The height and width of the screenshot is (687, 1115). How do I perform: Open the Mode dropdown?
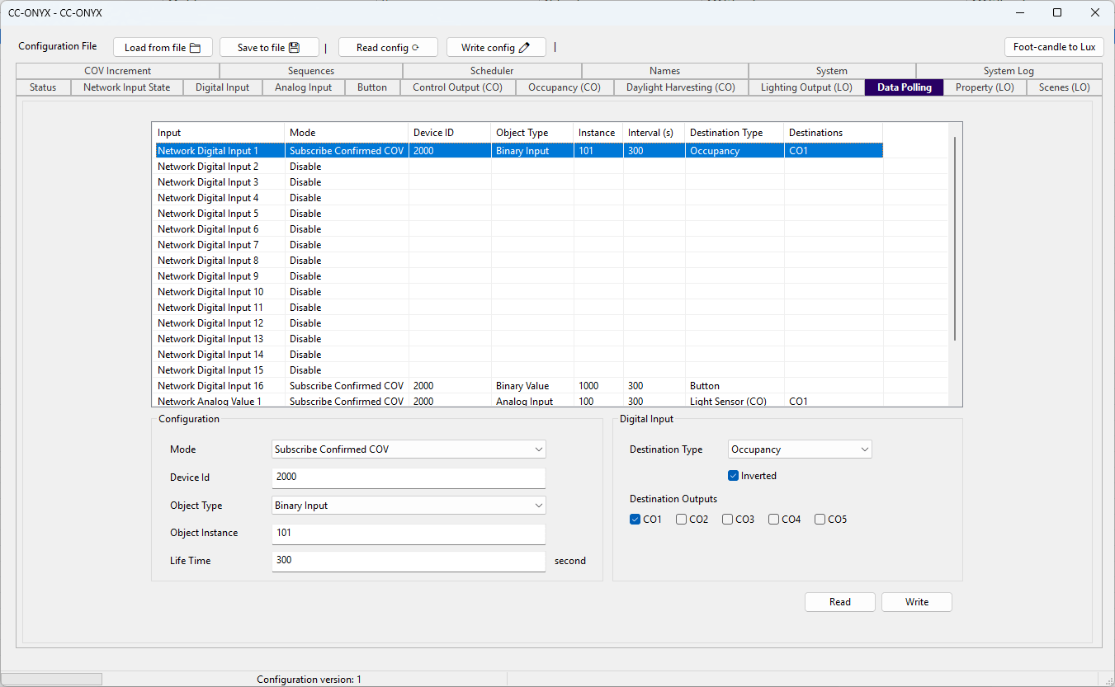pyautogui.click(x=409, y=449)
